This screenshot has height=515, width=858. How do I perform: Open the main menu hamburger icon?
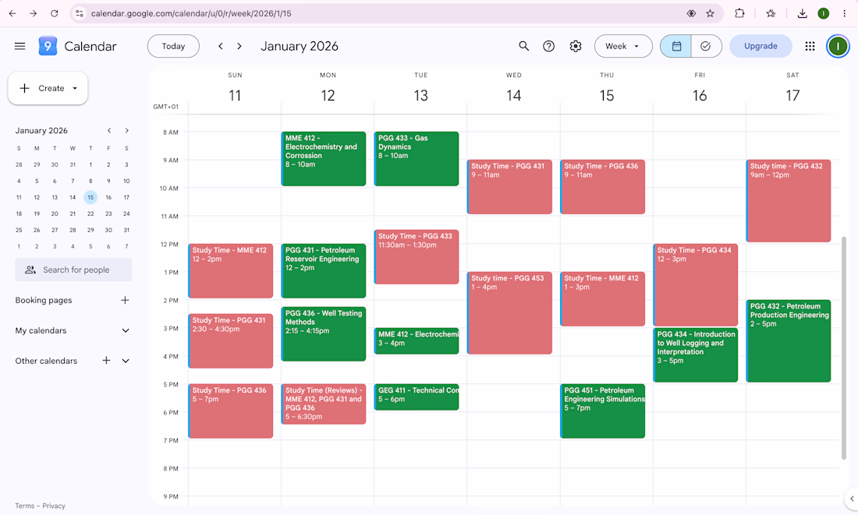(19, 46)
